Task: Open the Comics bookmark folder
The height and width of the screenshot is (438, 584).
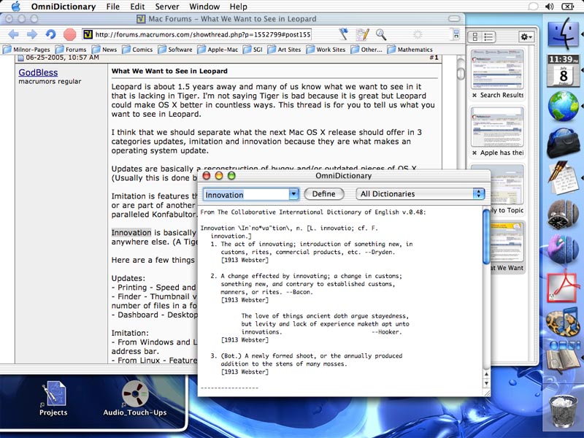Action: pyautogui.click(x=137, y=50)
